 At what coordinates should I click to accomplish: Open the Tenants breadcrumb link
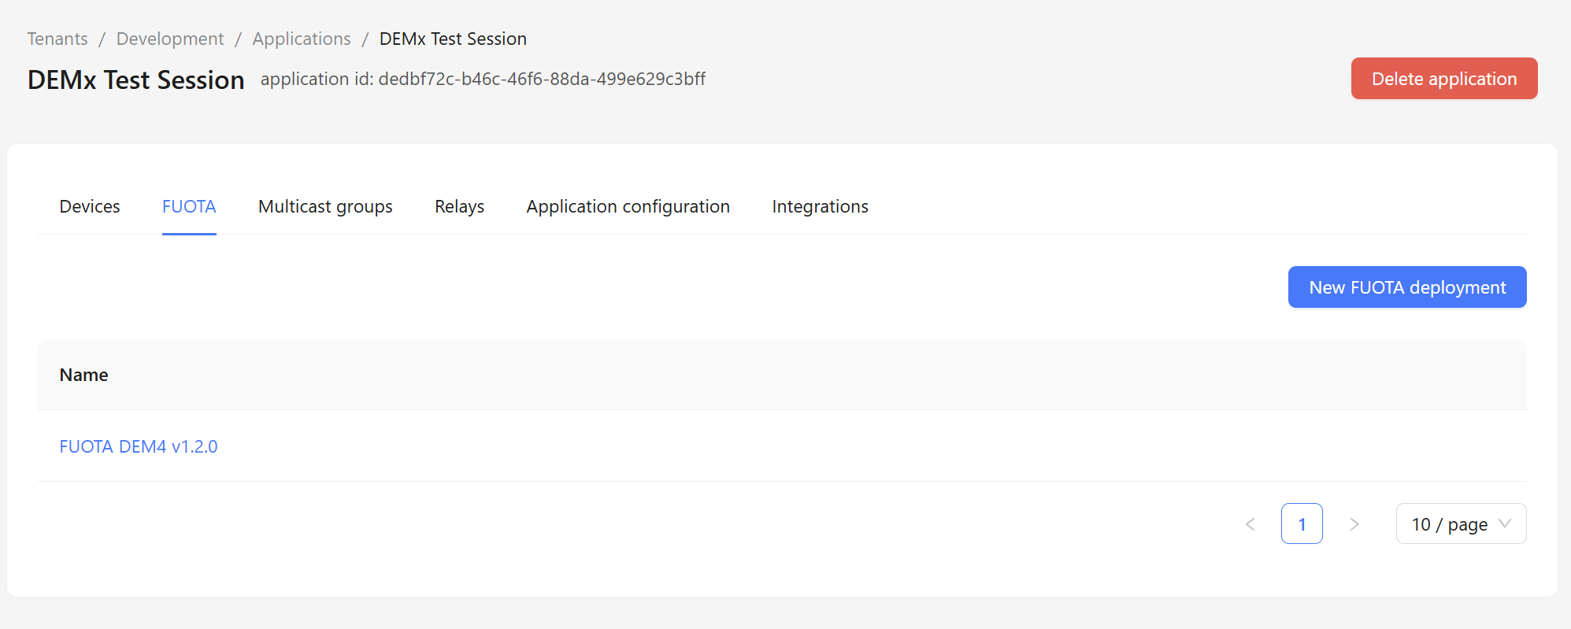(x=57, y=39)
